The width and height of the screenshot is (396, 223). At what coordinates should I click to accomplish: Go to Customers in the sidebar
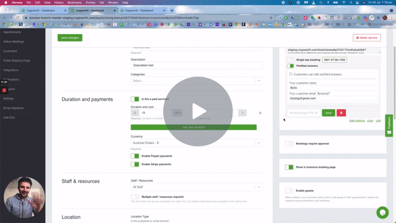click(11, 51)
